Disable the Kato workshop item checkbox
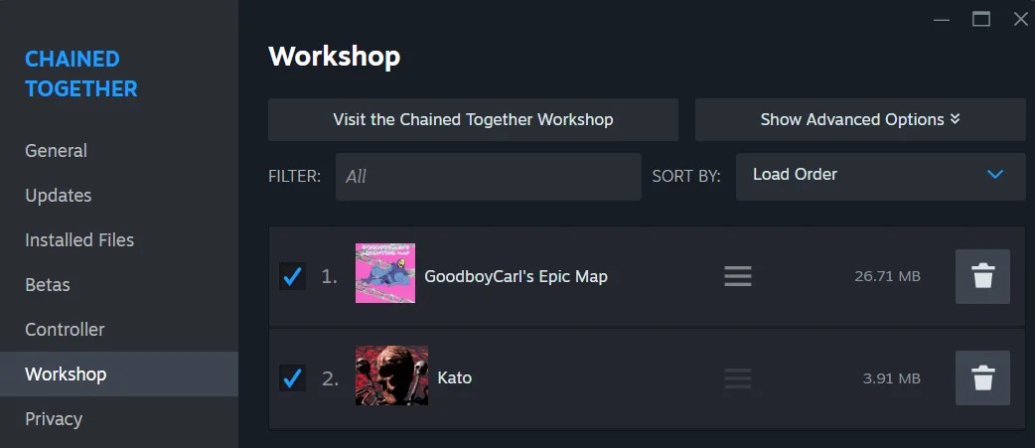The width and height of the screenshot is (1035, 448). pos(292,378)
